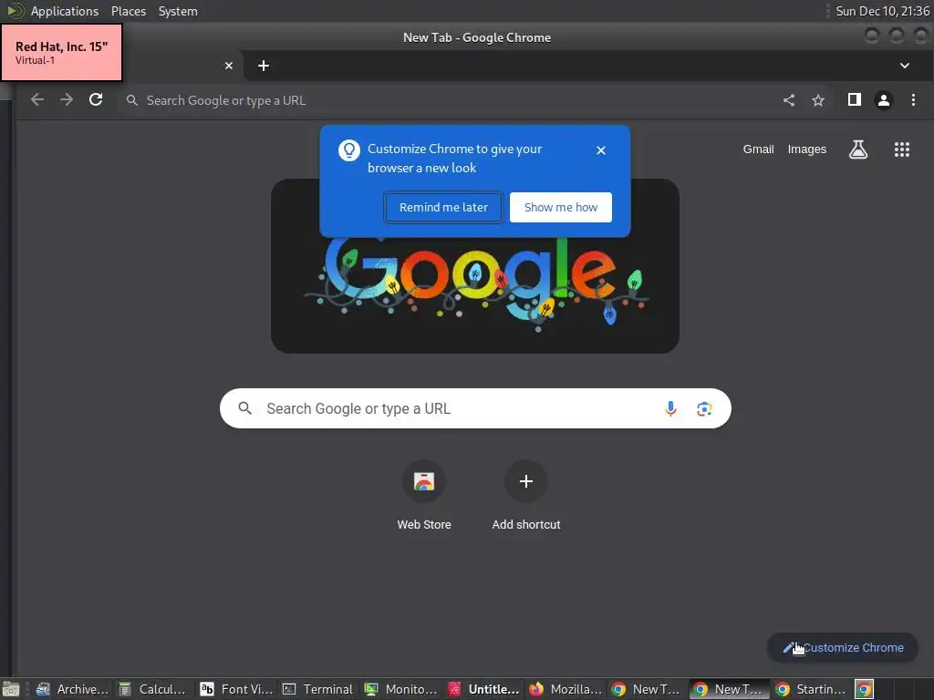
Task: Open the Images link
Action: tap(806, 149)
